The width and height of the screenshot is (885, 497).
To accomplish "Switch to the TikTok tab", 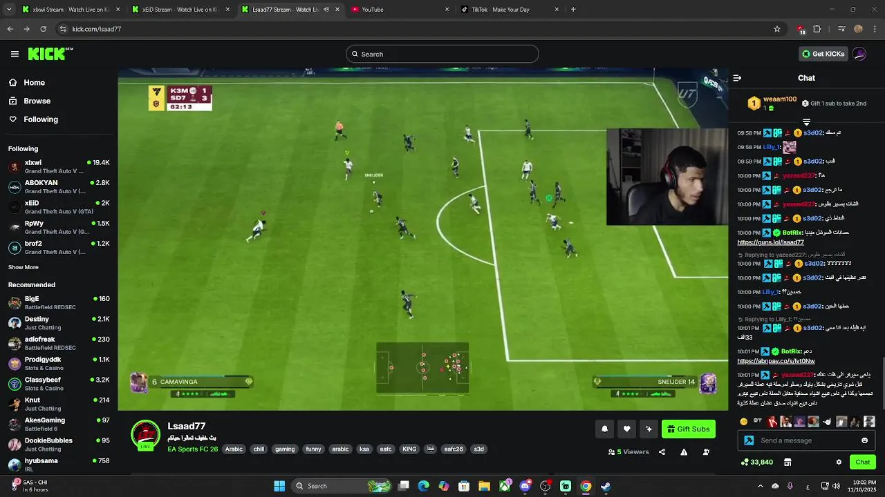I will [x=510, y=10].
